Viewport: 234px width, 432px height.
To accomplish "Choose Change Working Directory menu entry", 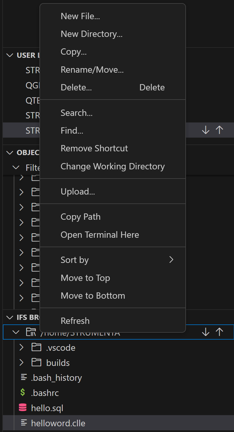I will (112, 166).
